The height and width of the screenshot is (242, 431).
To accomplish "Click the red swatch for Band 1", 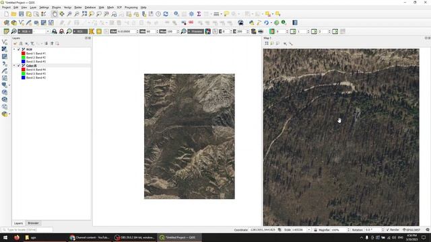I will (x=24, y=54).
